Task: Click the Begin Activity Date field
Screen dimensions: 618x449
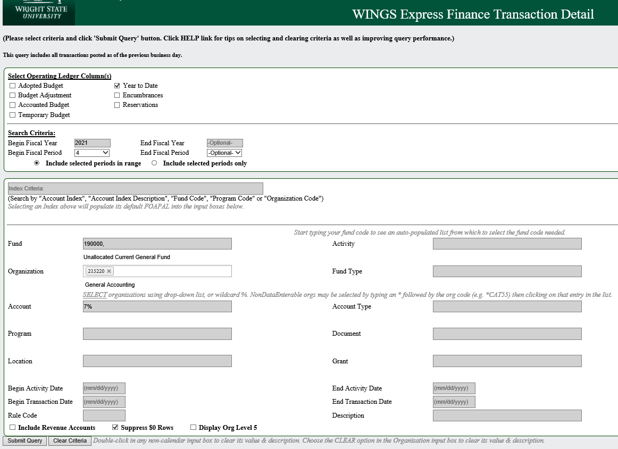Action: pos(104,388)
